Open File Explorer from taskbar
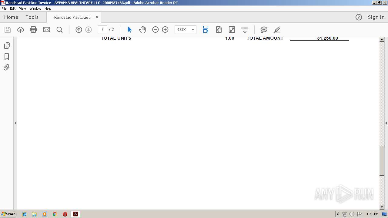Image resolution: width=388 pixels, height=218 pixels. point(34,214)
